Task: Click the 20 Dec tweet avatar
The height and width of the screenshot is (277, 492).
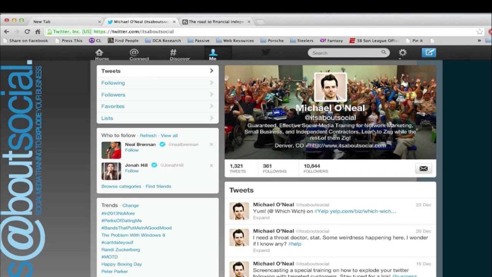Action: (239, 237)
